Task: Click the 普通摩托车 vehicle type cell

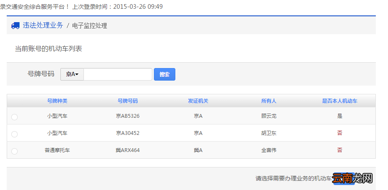Action: (57, 150)
